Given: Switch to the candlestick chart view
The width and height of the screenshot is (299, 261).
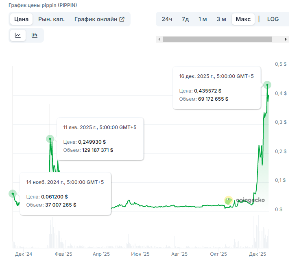Looking at the screenshot, I should pyautogui.click(x=35, y=35).
